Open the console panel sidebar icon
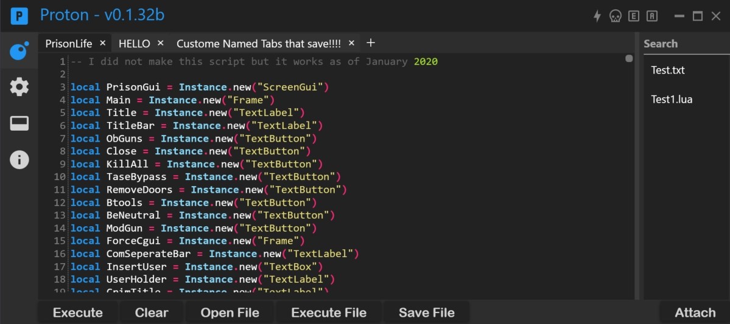The height and width of the screenshot is (324, 730). 19,123
